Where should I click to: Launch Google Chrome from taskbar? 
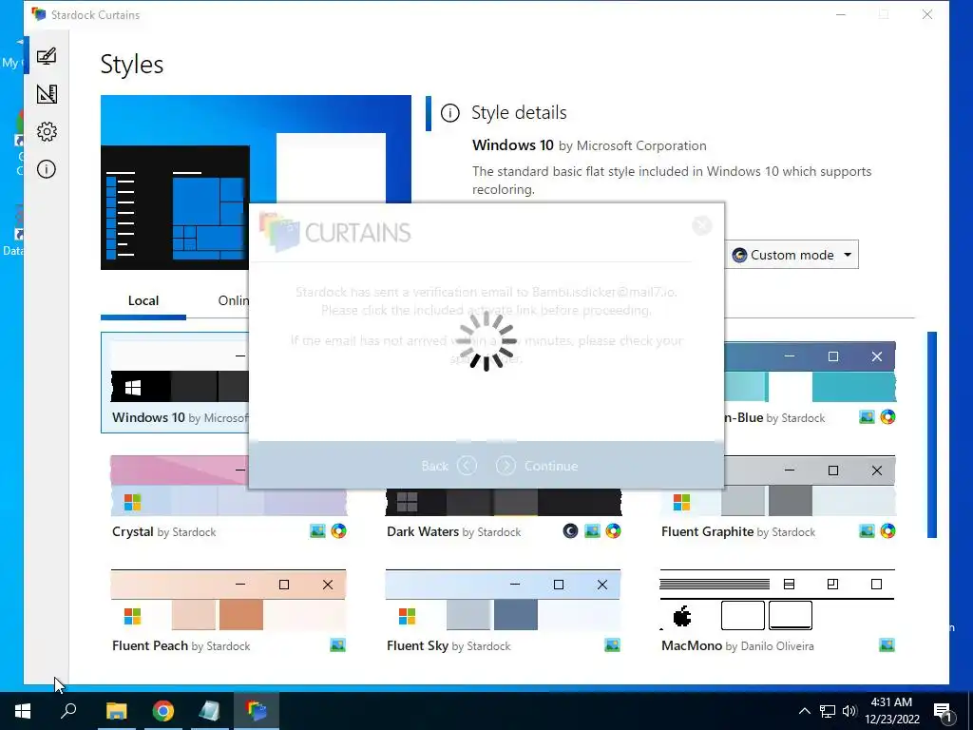tap(162, 711)
